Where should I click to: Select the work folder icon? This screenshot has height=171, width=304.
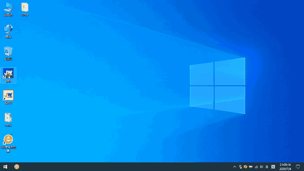[x=8, y=120]
